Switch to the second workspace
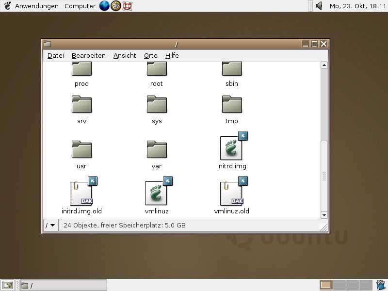The width and height of the screenshot is (388, 291). 339,285
